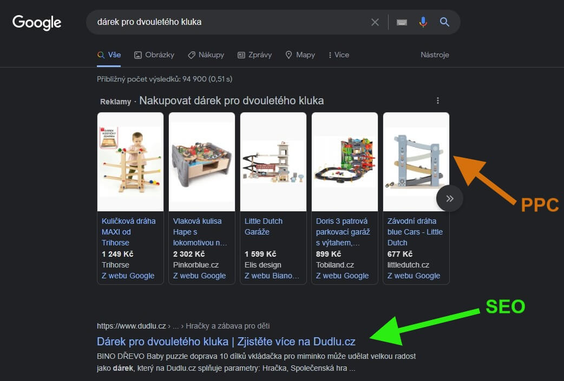
Task: Open Závodní dráha blue Cars - Little Dutch link
Action: [415, 232]
